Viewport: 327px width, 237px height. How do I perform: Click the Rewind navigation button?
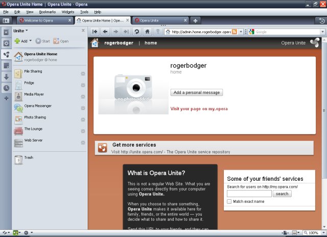click(95, 32)
